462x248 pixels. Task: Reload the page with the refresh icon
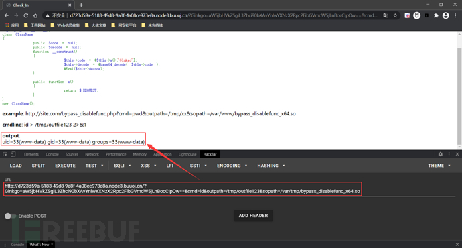(x=26, y=15)
